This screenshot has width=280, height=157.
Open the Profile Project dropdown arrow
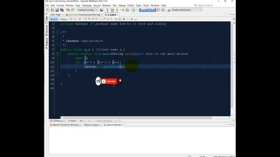tap(130, 10)
